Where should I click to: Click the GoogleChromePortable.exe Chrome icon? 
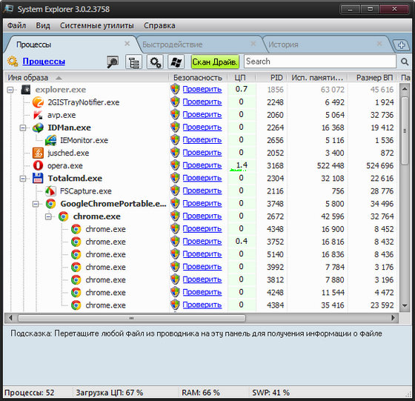pyautogui.click(x=50, y=204)
